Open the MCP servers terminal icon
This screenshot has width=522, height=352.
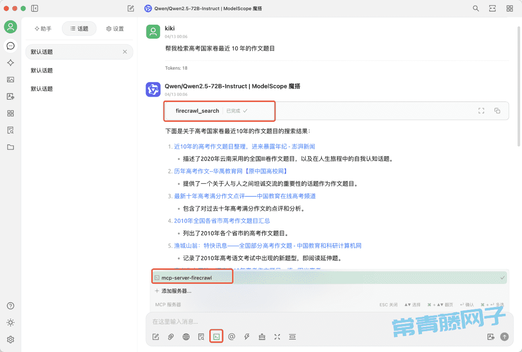(217, 337)
